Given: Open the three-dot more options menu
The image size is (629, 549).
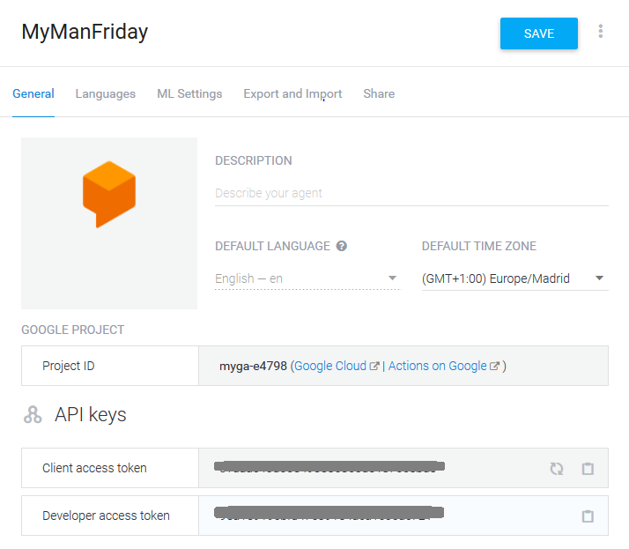Looking at the screenshot, I should pos(601,32).
